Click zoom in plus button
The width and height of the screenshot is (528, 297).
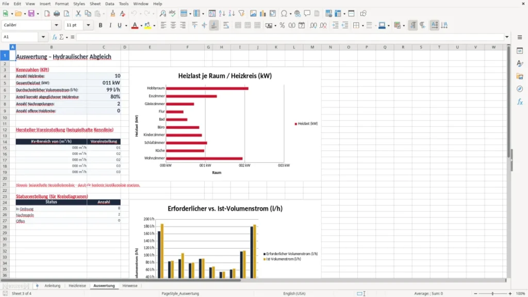[x=510, y=293]
